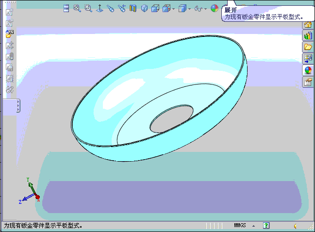Click the Display Style cube icon
This screenshot has height=232, width=315.
click(x=182, y=9)
